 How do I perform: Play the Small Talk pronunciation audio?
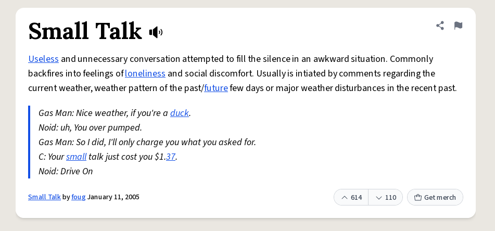coord(156,32)
